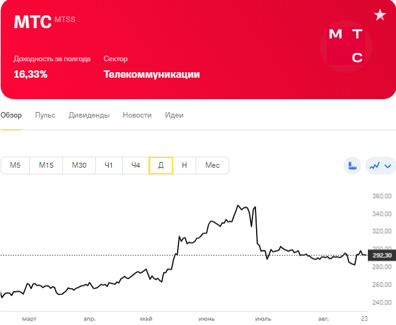Switch to the Идеи tab
Screen dimensions: 396x325
point(174,115)
